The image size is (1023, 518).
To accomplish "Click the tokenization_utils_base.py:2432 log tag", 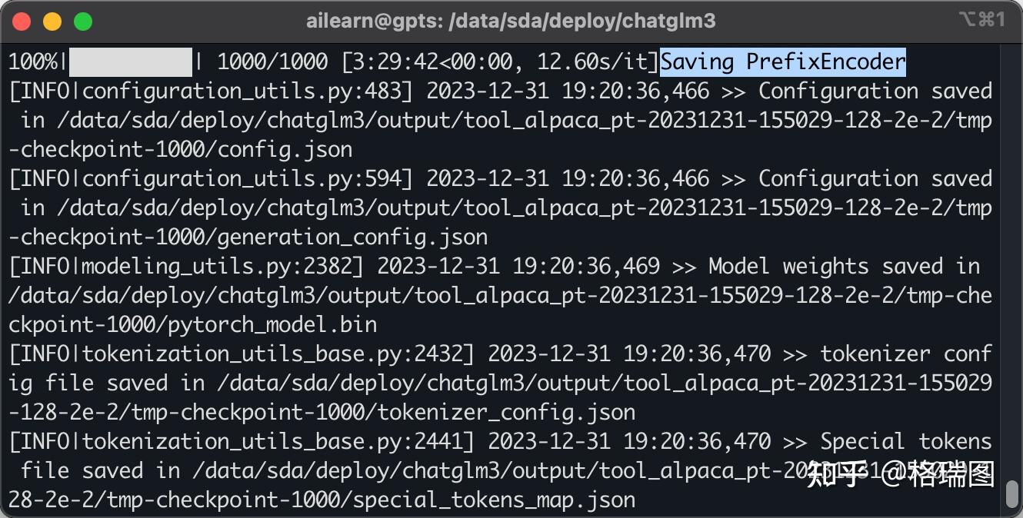I will coord(273,354).
